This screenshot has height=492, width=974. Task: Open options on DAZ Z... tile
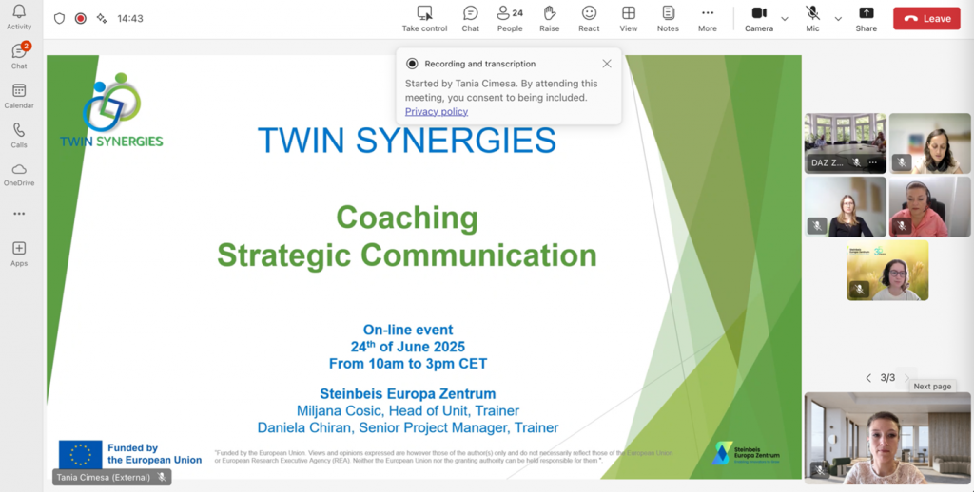(873, 162)
